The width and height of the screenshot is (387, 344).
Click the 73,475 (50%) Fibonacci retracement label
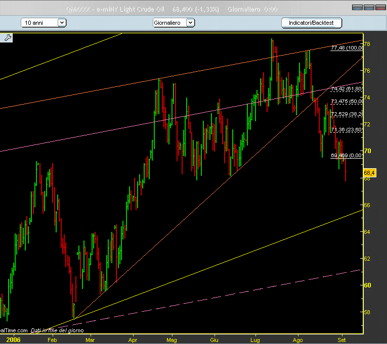click(347, 102)
